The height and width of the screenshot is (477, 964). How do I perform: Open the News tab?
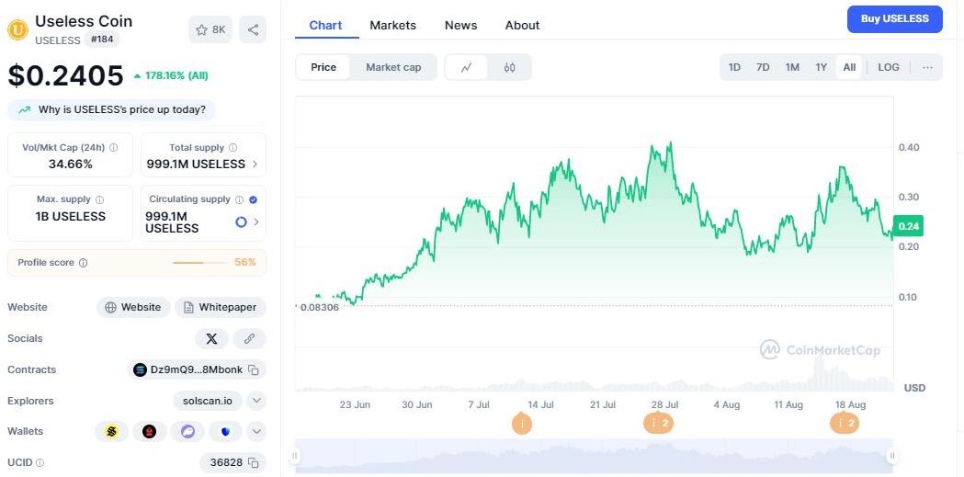click(460, 25)
